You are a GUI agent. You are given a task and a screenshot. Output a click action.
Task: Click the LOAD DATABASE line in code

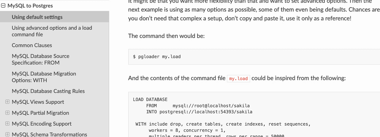click(150, 100)
